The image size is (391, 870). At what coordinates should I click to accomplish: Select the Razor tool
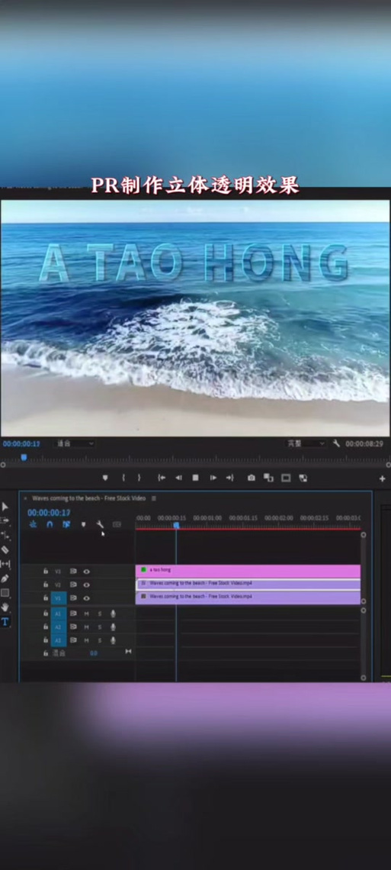point(5,549)
